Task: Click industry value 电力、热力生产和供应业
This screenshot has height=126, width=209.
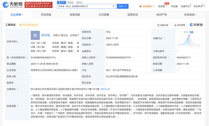Action: [118, 70]
